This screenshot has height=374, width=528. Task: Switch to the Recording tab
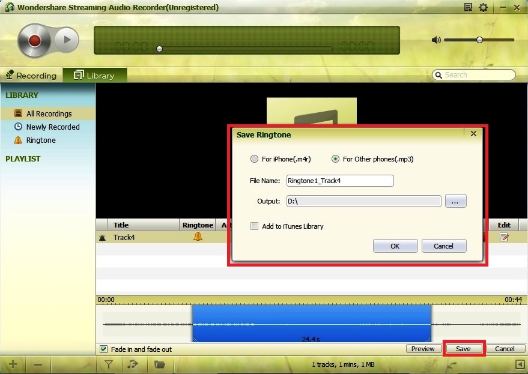coord(31,76)
